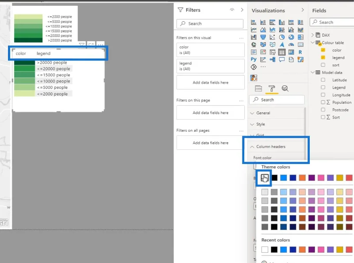Open options for Filters on this visual
The image size is (354, 263).
(241, 38)
